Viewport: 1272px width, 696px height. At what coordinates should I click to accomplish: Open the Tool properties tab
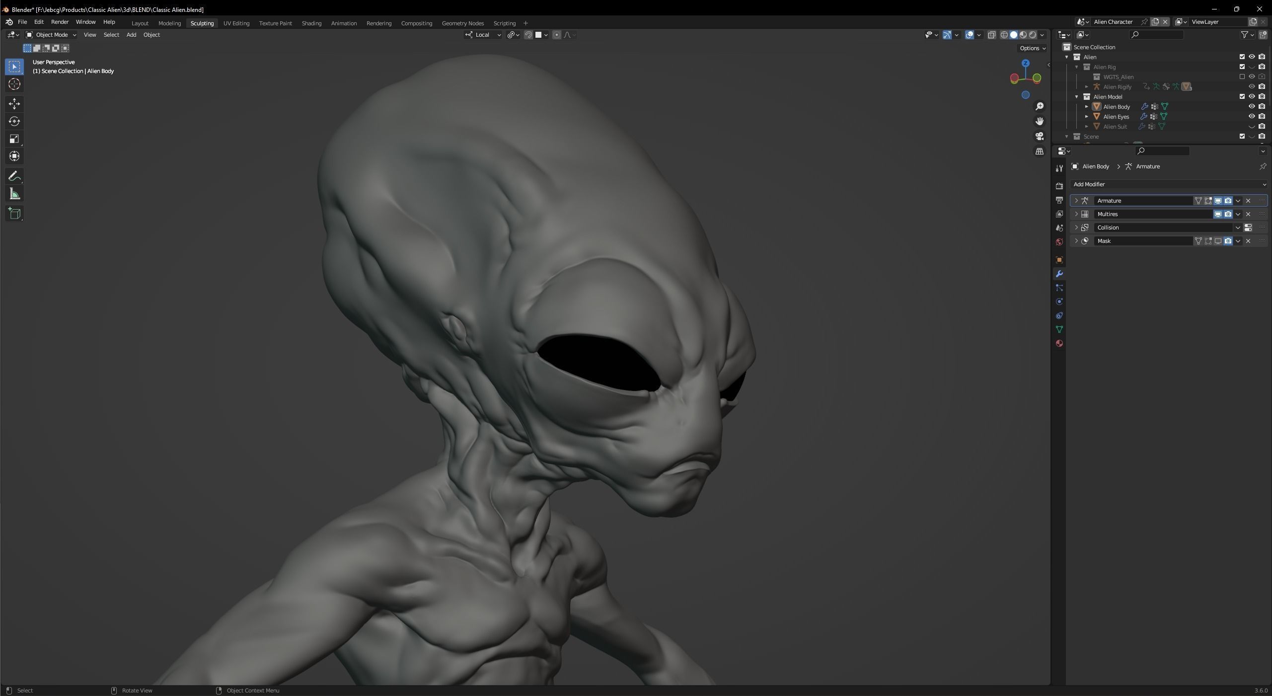[x=1059, y=168]
